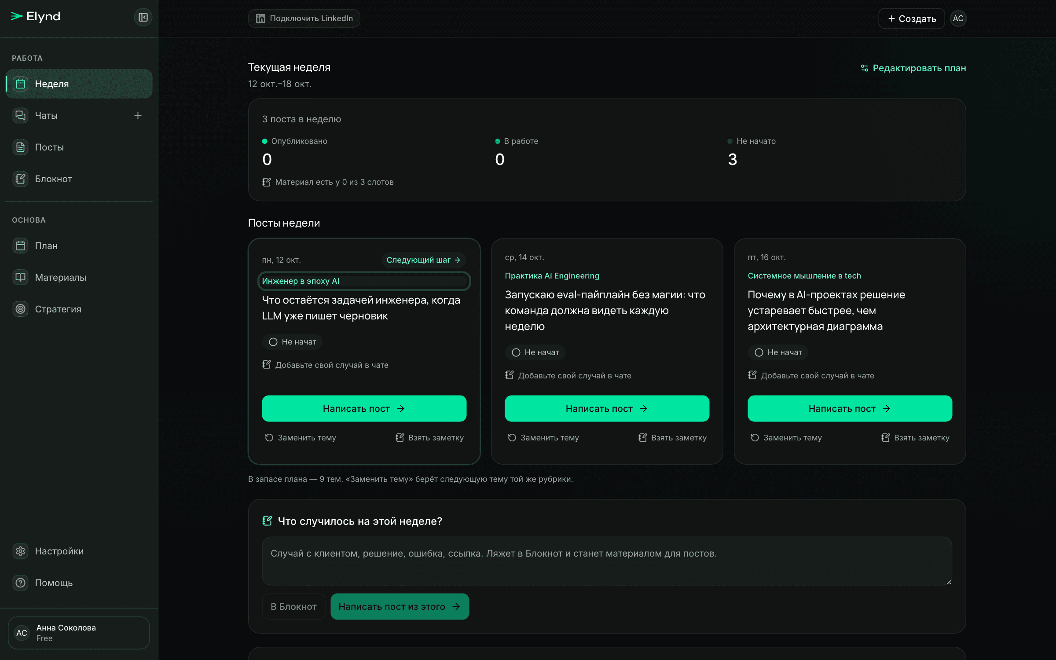Click Заменить тему on Monday card
Screen dimensions: 1056x660
[x=301, y=437]
